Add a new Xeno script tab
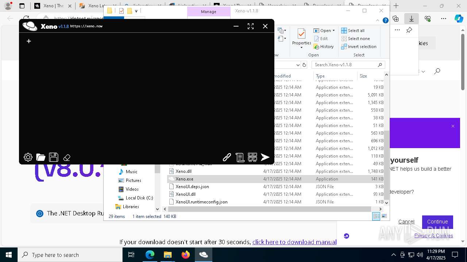This screenshot has width=467, height=262. click(x=29, y=41)
